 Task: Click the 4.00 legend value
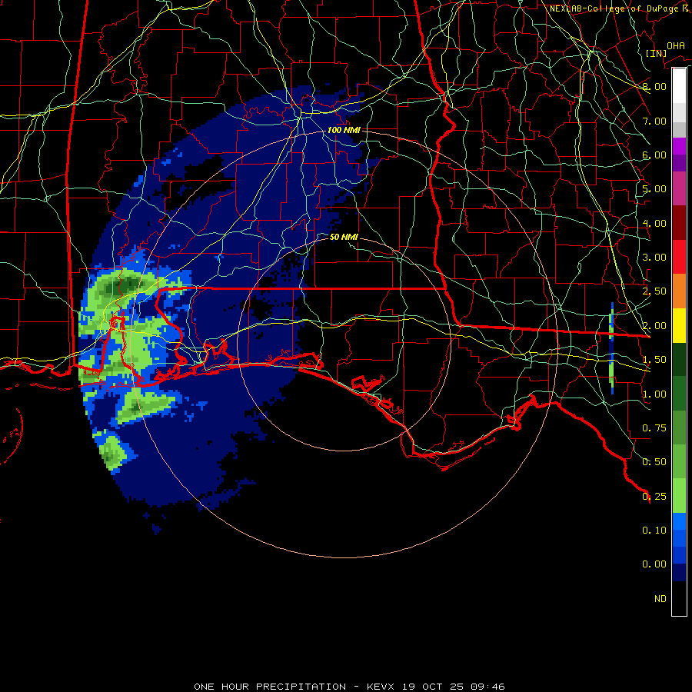click(654, 223)
